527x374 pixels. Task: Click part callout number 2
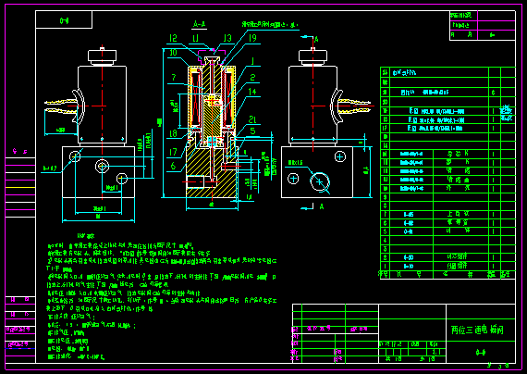pos(252,78)
